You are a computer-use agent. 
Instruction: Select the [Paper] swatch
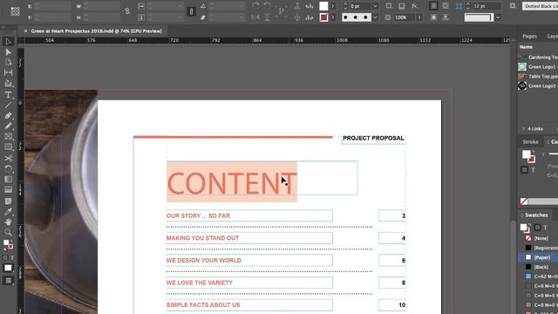[x=539, y=257]
